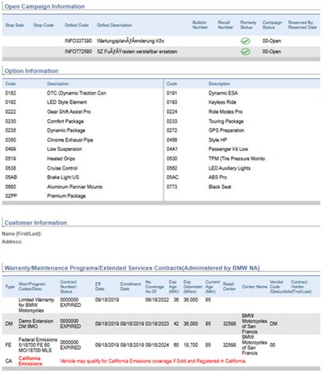Select option Cruise Control
324x375 pixels.
62,168
